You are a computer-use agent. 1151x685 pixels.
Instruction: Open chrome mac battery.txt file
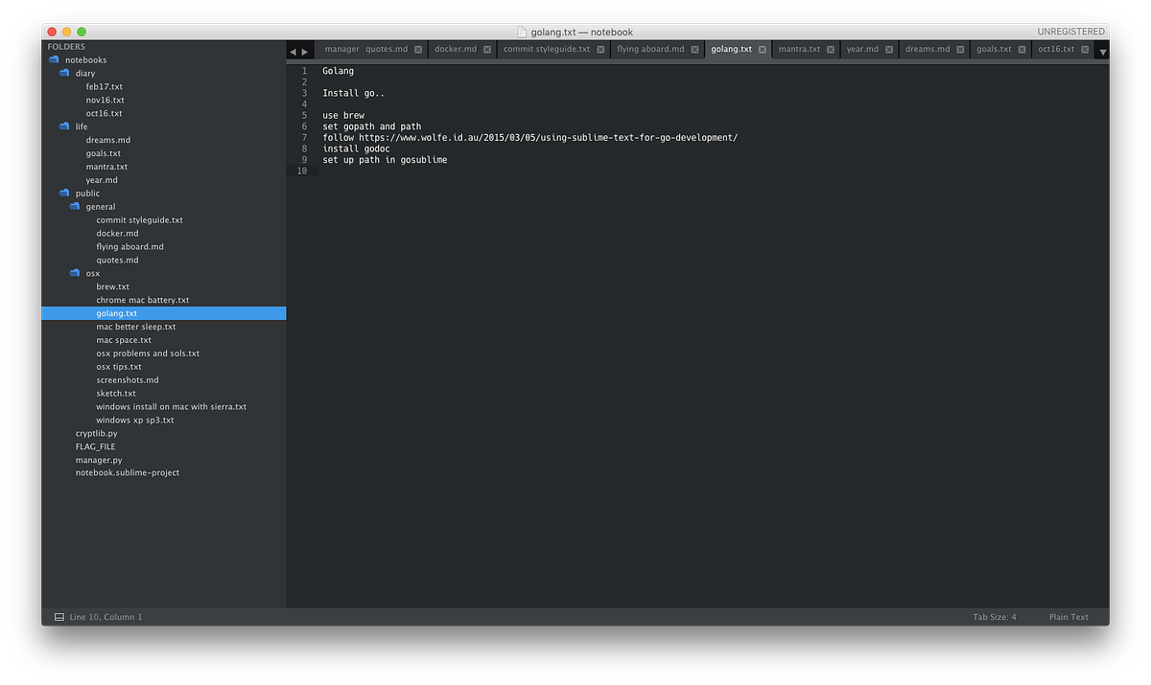point(143,300)
